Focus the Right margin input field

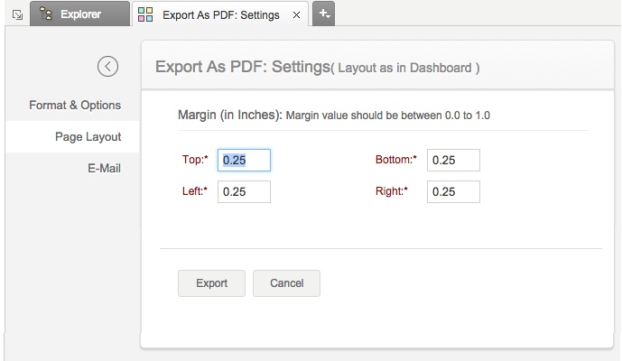[453, 191]
